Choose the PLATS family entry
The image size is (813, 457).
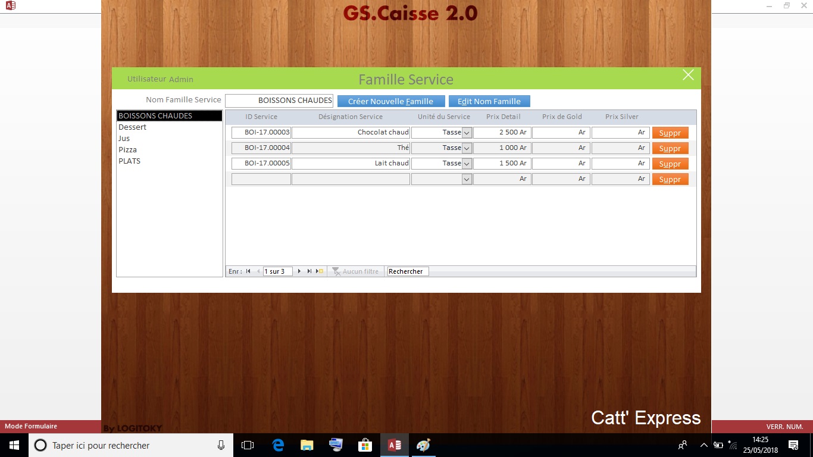point(130,161)
